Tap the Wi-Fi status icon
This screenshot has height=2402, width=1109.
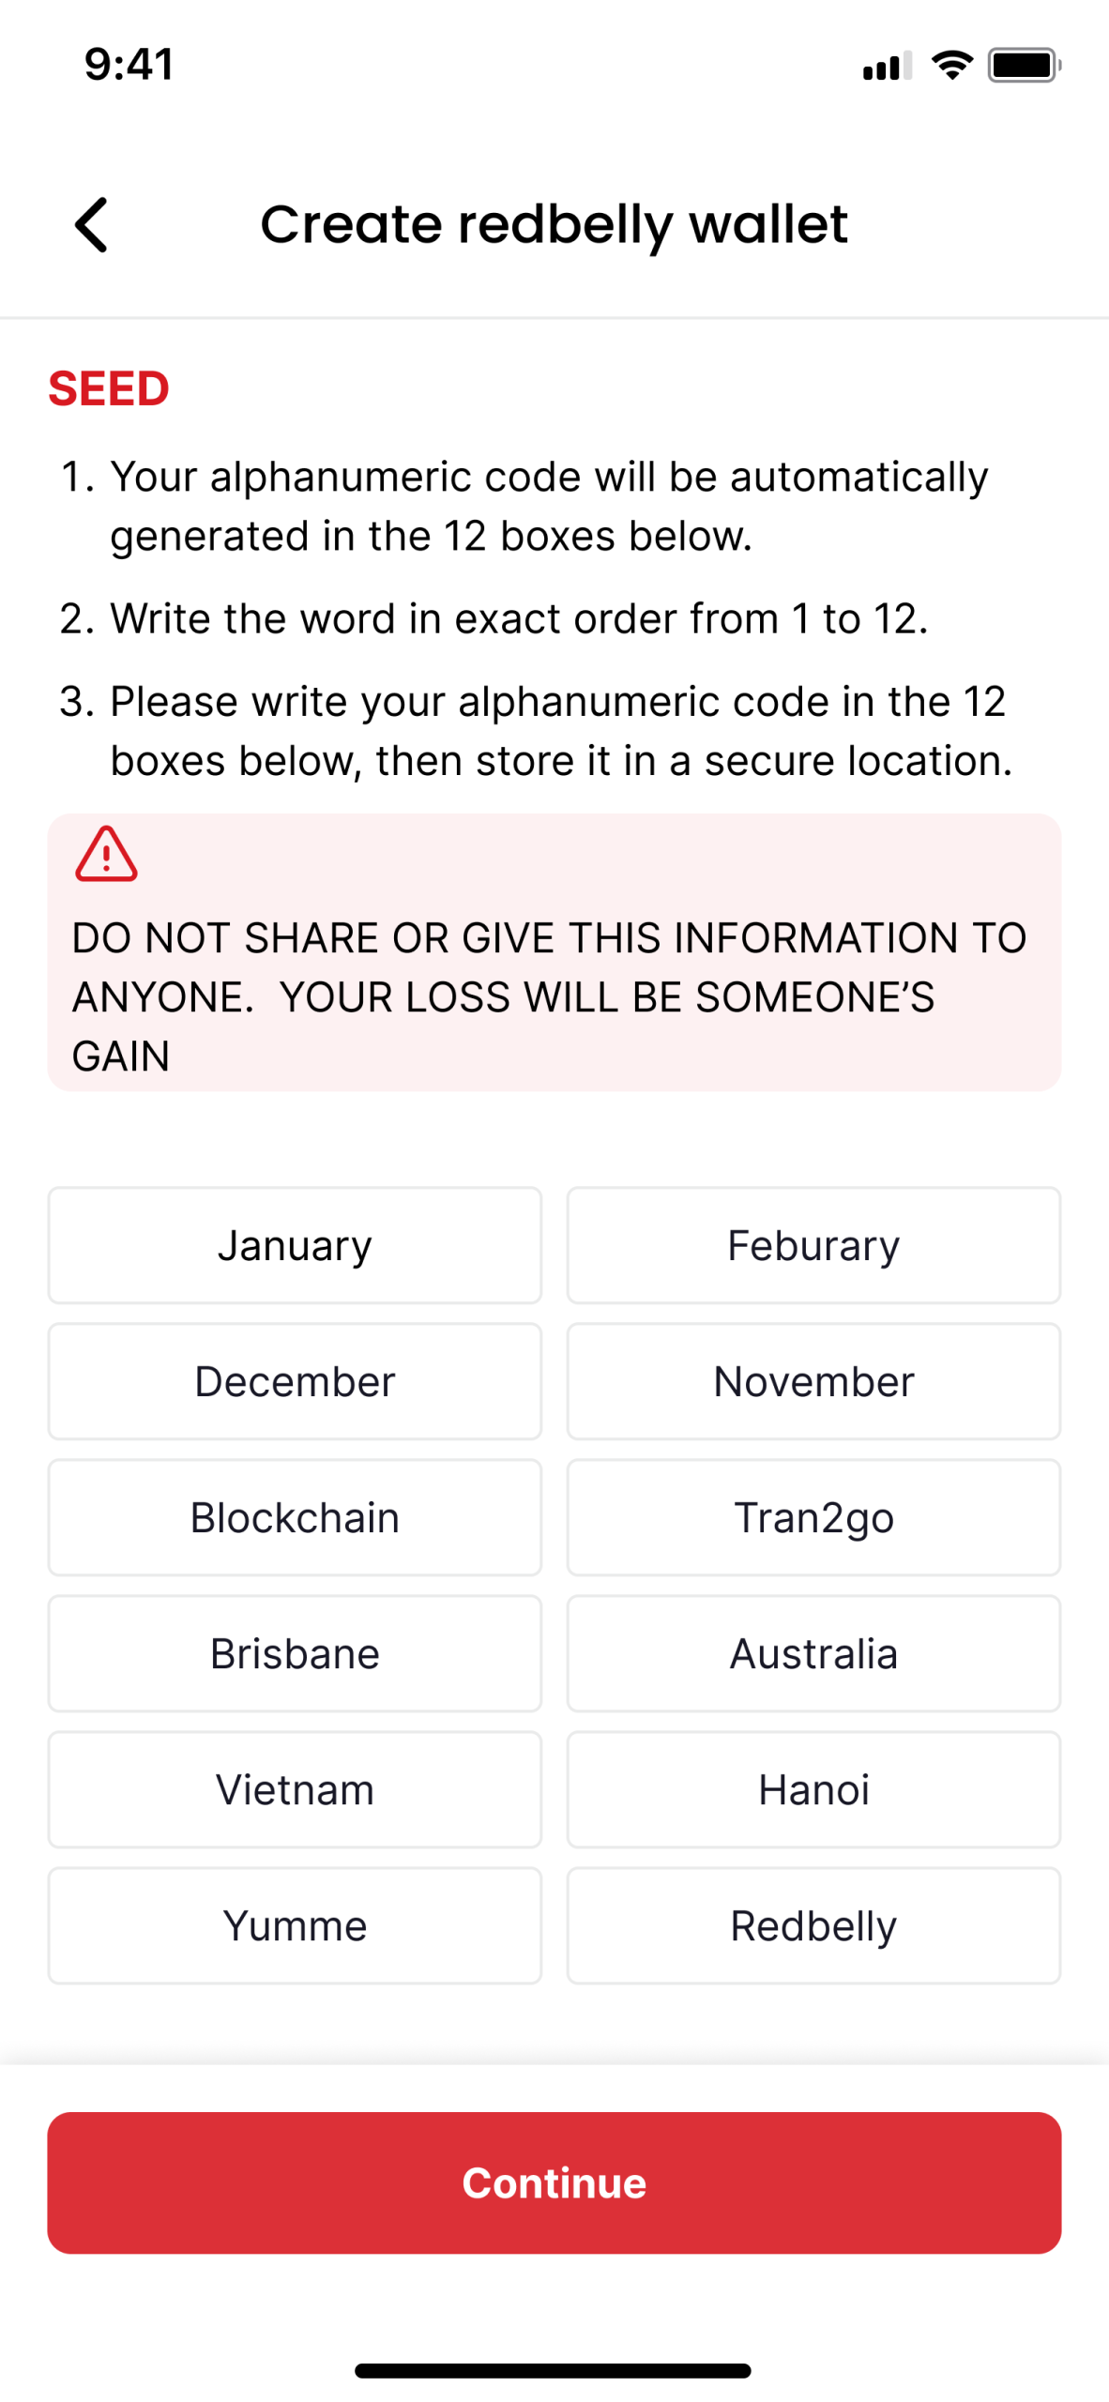[x=951, y=66]
